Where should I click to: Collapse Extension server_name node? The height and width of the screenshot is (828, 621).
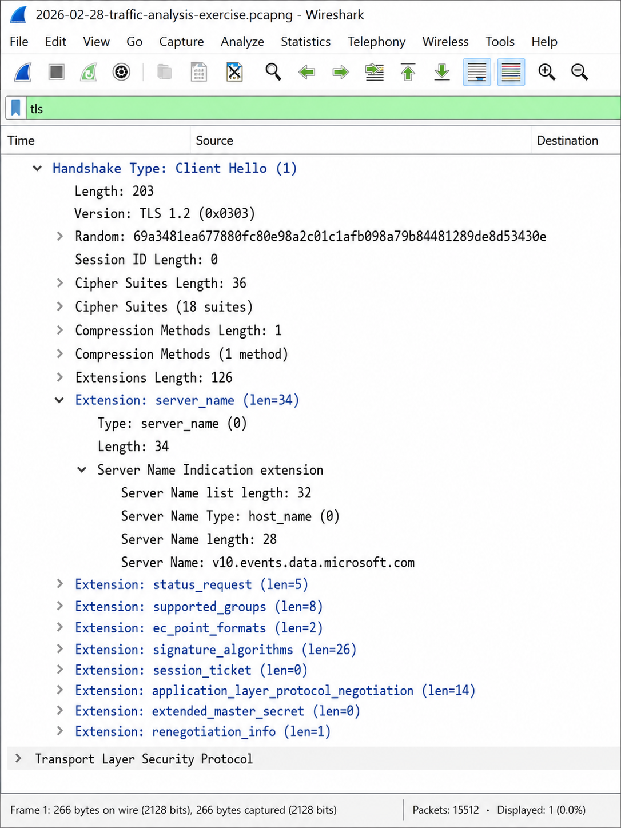(x=59, y=400)
